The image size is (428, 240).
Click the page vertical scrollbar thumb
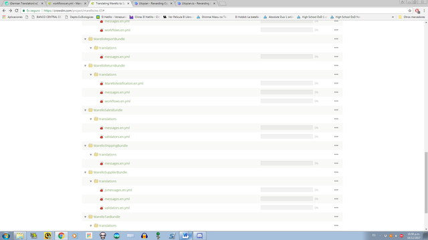tap(426, 183)
